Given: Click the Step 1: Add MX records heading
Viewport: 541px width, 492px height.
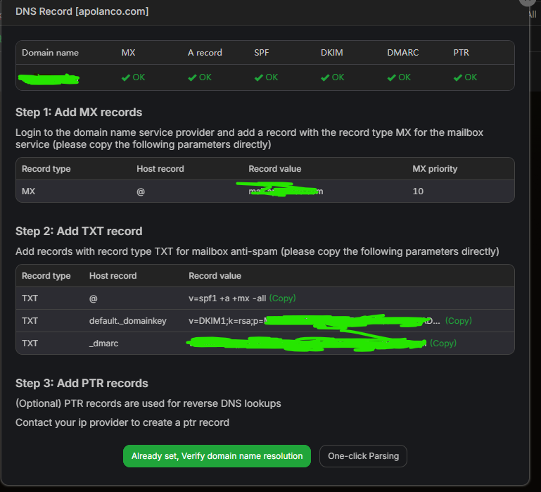Looking at the screenshot, I should click(x=79, y=113).
